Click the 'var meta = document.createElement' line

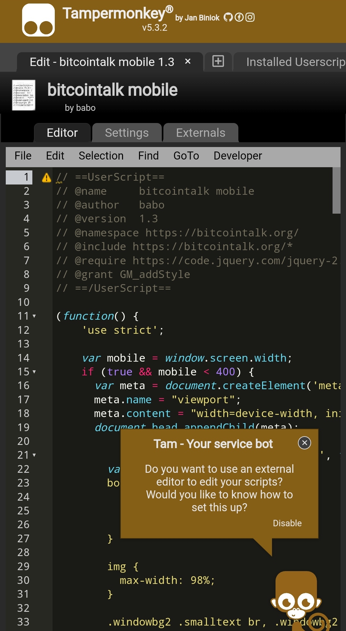coord(217,386)
